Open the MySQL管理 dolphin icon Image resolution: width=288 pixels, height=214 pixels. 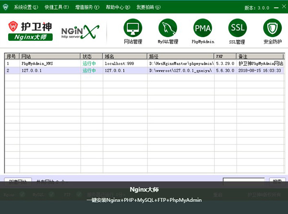tap(168, 28)
